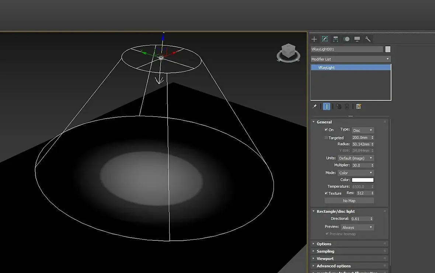Switch to the Hierarchy panel tab
435x273 pixels.
click(335, 39)
